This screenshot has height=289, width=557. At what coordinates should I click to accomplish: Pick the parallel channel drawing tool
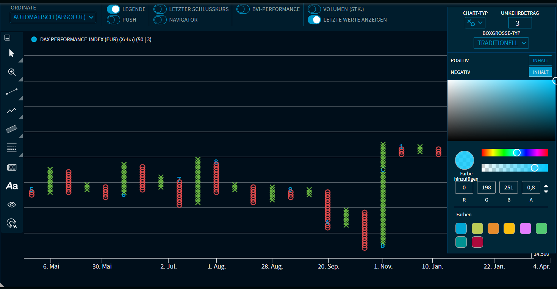pos(12,129)
